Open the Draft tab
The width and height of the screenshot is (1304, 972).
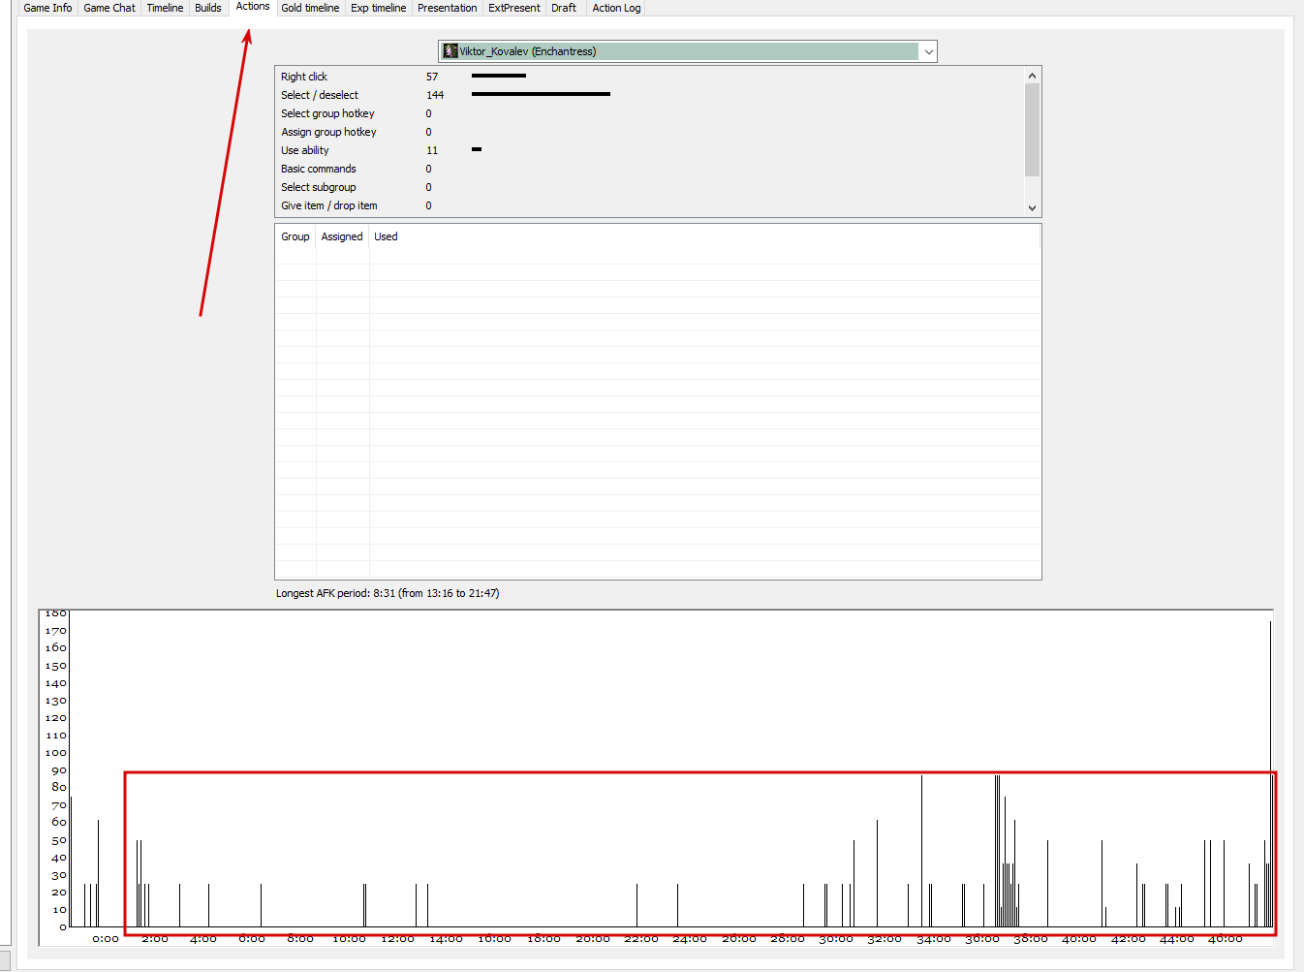[x=564, y=8]
